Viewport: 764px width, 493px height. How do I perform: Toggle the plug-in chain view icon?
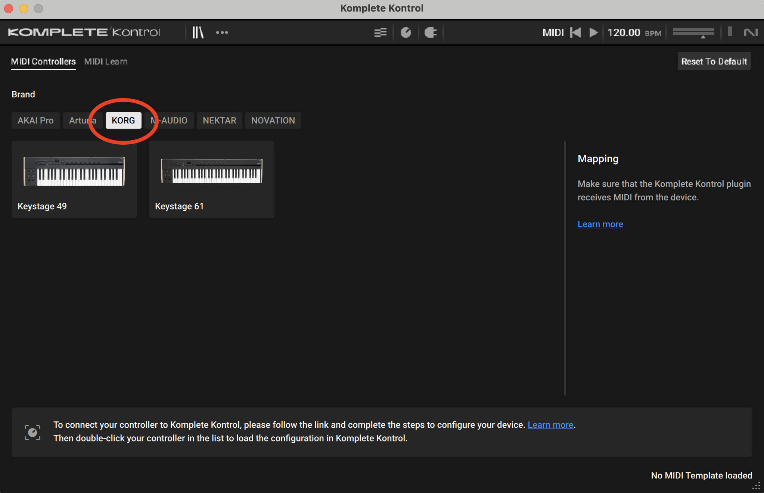click(x=380, y=32)
